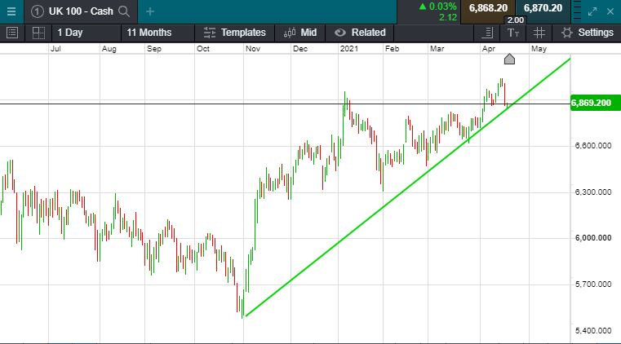This screenshot has height=344, width=621.
Task: Click the buy price 6,870.20
Action: coord(543,8)
